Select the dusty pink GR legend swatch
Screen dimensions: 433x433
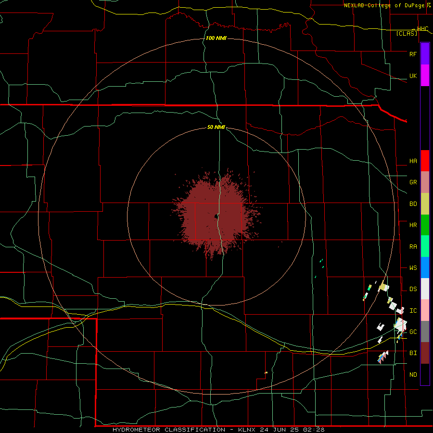click(425, 182)
